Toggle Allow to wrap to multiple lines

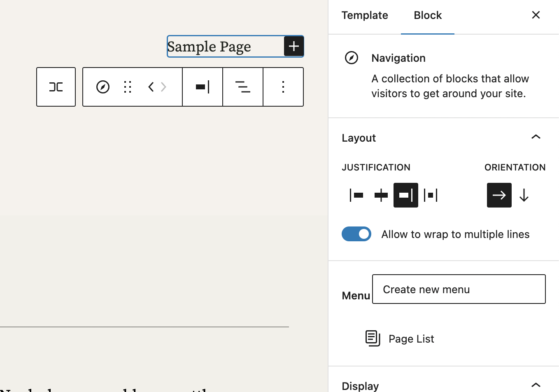[356, 234]
